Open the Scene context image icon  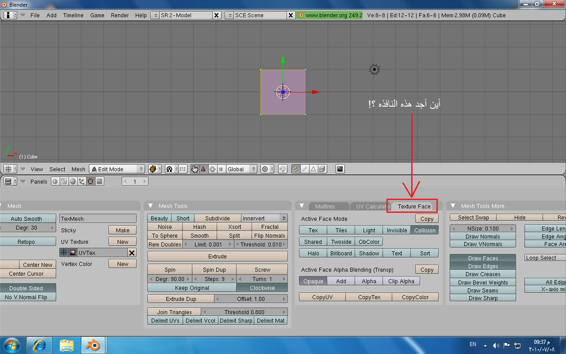tap(99, 181)
